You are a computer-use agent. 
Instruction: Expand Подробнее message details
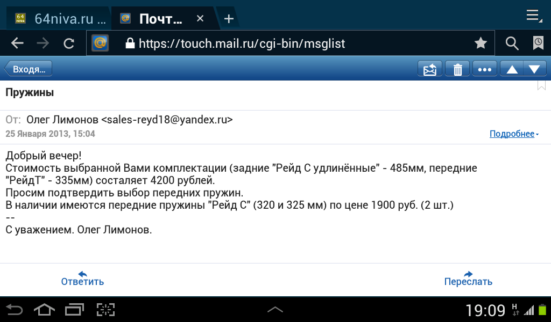514,134
